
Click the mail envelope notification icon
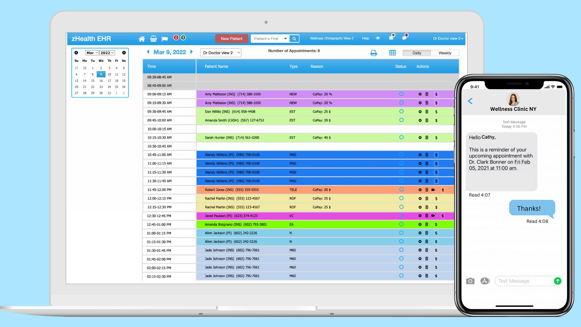tap(391, 38)
